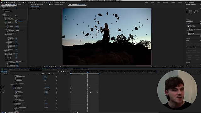Select the Puppet Pin tool
201x113 pixels.
[x=37, y=2]
